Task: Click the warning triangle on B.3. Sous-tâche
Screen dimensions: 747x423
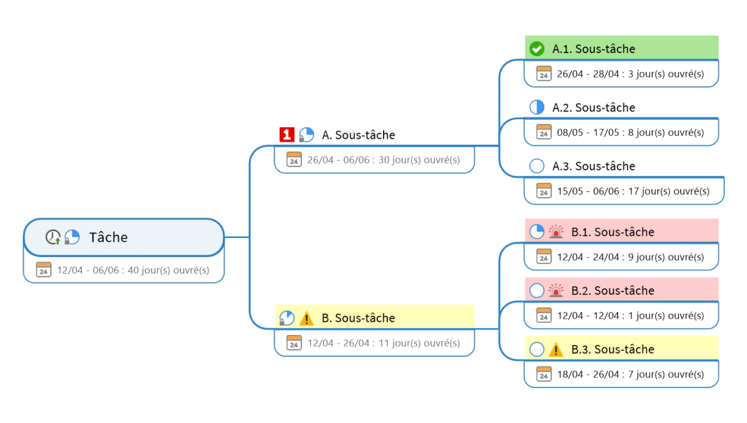Action: [556, 349]
